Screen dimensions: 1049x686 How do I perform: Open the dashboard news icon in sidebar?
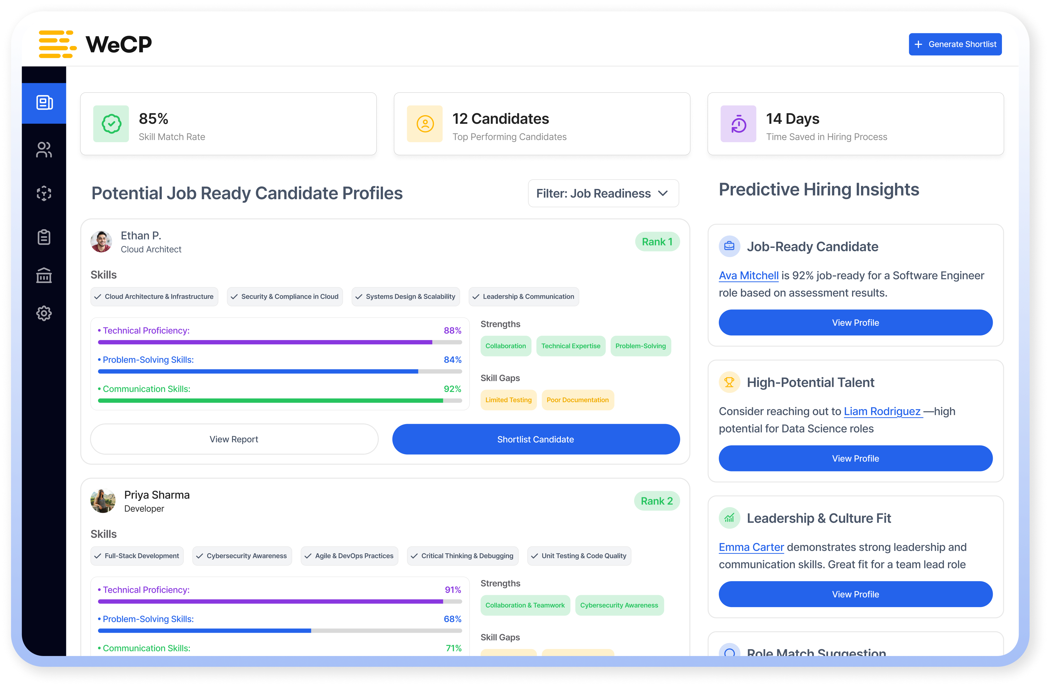click(44, 103)
